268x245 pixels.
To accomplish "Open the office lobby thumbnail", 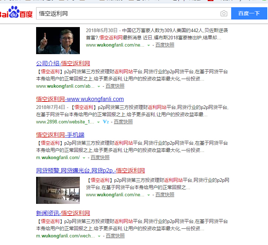I will pyautogui.click(x=58, y=190).
